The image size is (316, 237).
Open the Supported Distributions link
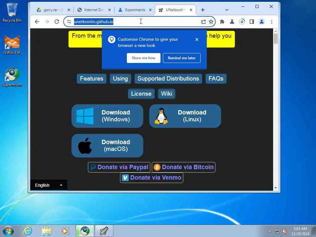[168, 79]
